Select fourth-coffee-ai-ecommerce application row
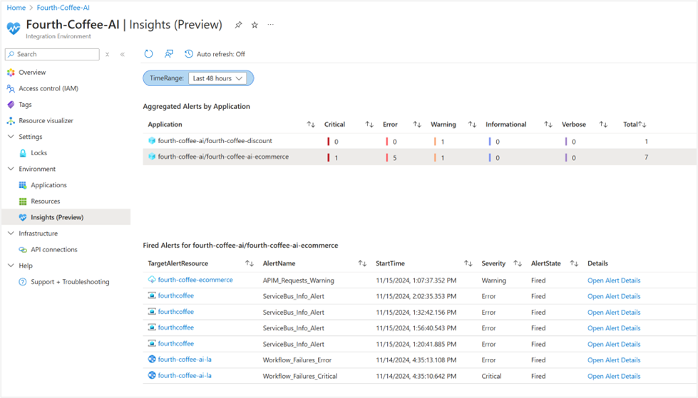Viewport: 698px width, 398px height. pyautogui.click(x=419, y=157)
